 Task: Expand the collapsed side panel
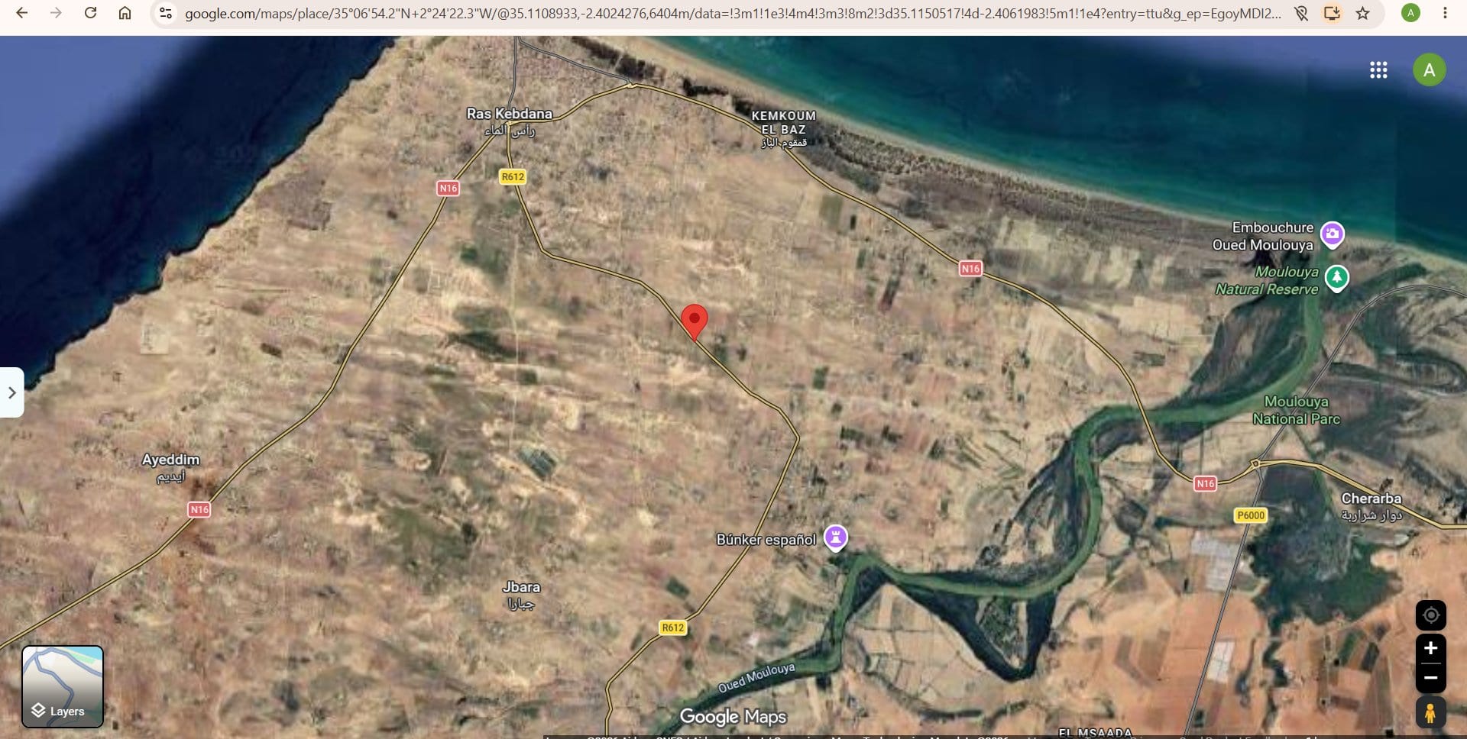click(x=11, y=392)
